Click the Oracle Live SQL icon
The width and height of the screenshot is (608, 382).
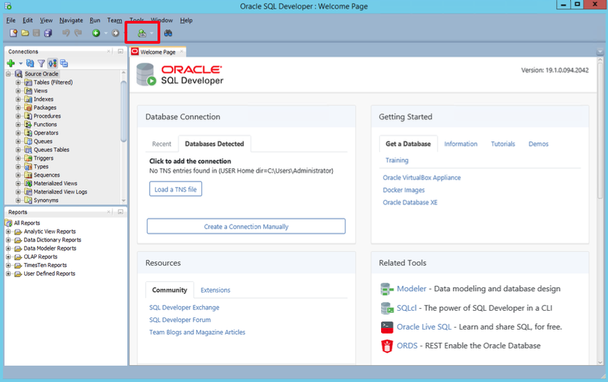click(386, 328)
